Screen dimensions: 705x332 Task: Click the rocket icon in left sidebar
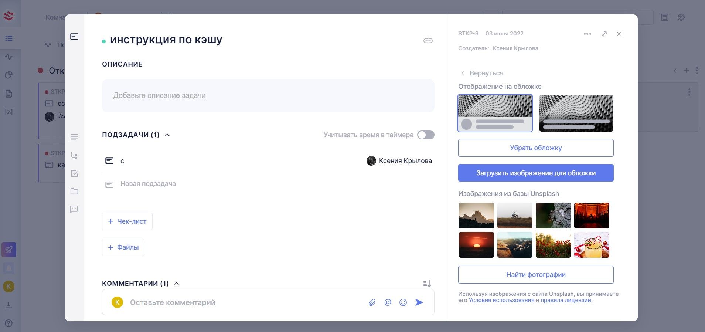click(9, 250)
